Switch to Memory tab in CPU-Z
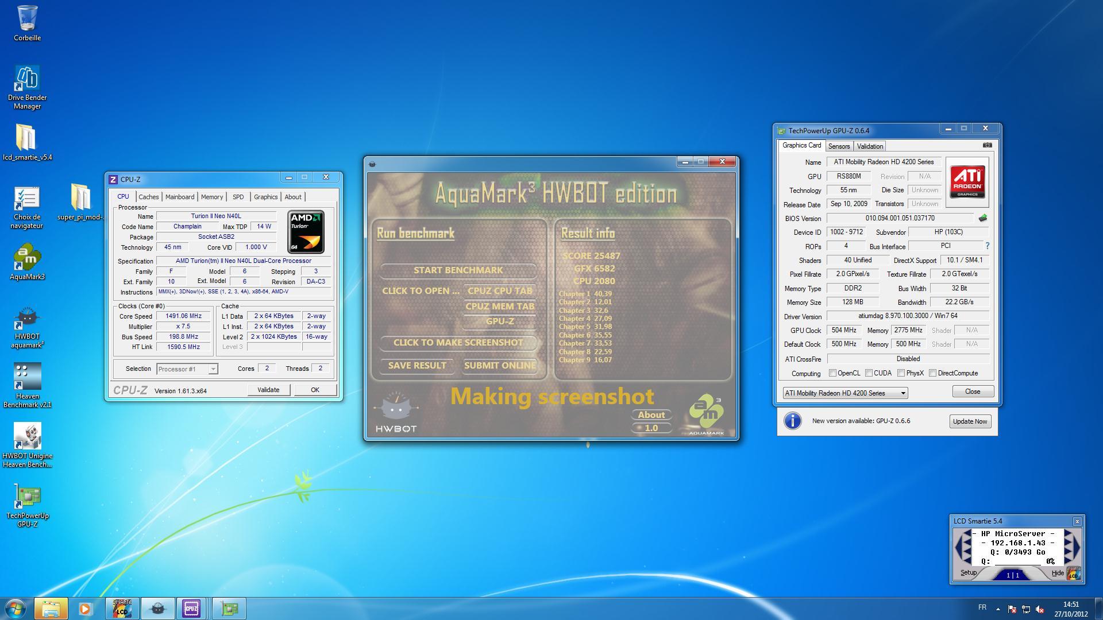The width and height of the screenshot is (1103, 620). click(x=212, y=197)
